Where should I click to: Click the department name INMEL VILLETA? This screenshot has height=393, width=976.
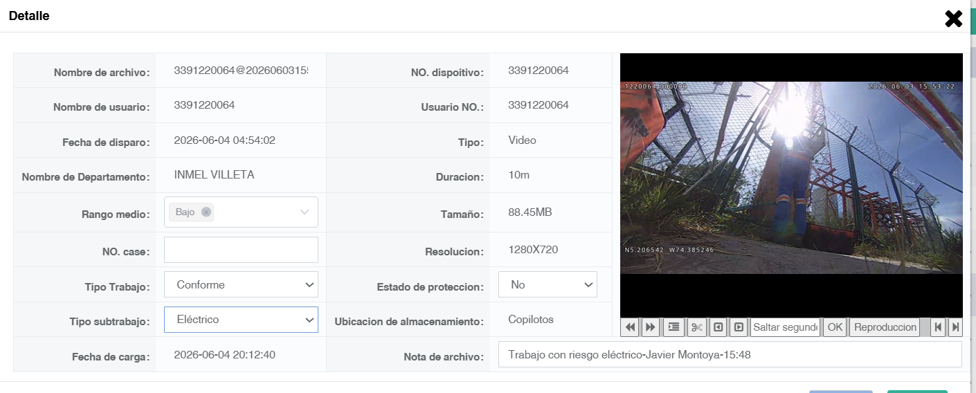[x=214, y=174]
